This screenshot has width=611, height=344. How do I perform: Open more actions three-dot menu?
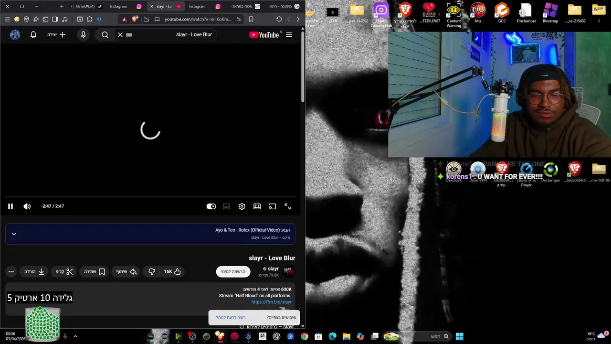click(x=11, y=271)
